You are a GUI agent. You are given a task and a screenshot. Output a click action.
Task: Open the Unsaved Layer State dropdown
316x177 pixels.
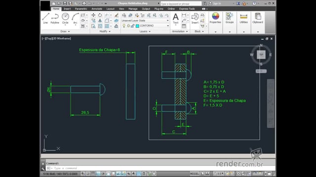click(145, 21)
